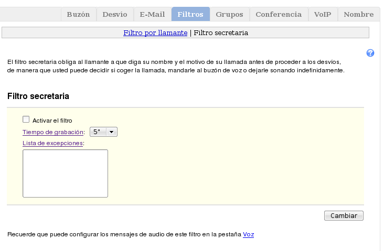
Task: Open the blue help question mark icon
Action: point(370,53)
